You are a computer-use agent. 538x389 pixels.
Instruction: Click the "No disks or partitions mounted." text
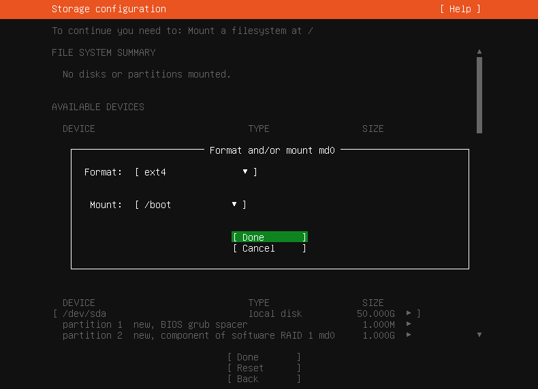[146, 74]
